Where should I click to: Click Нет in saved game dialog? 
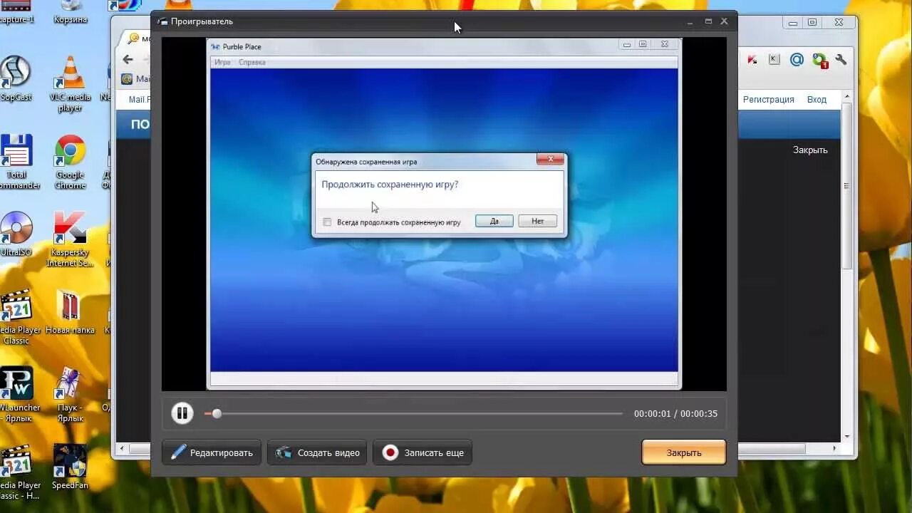point(537,222)
